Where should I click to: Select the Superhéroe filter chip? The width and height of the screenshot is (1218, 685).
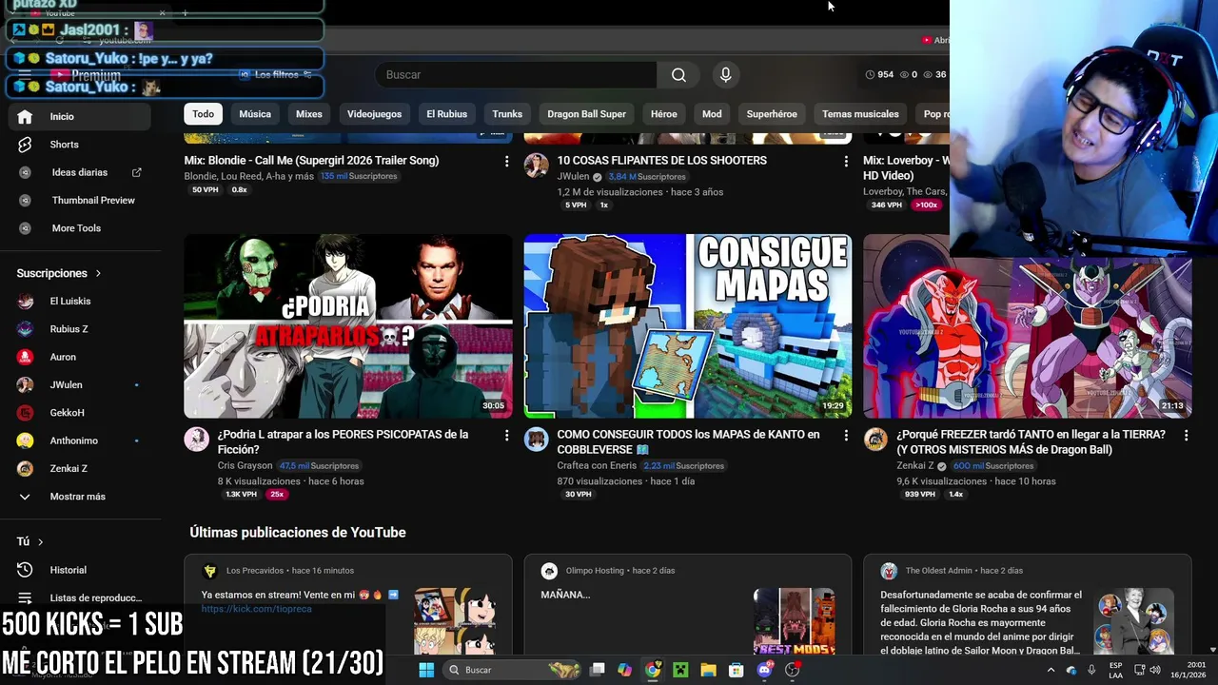pyautogui.click(x=772, y=114)
